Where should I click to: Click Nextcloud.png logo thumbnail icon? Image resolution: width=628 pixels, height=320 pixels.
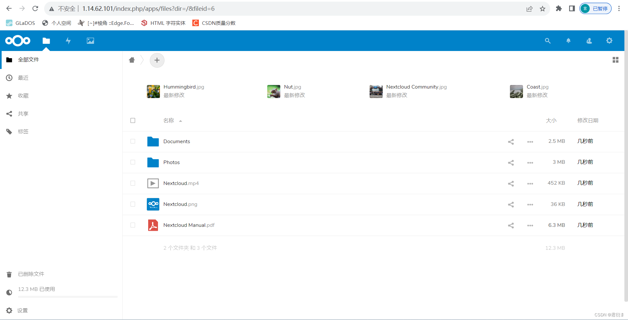153,204
